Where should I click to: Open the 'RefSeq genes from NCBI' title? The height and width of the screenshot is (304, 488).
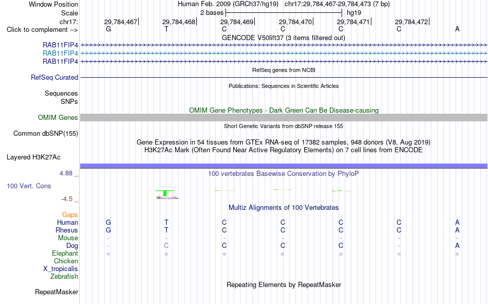click(x=284, y=70)
